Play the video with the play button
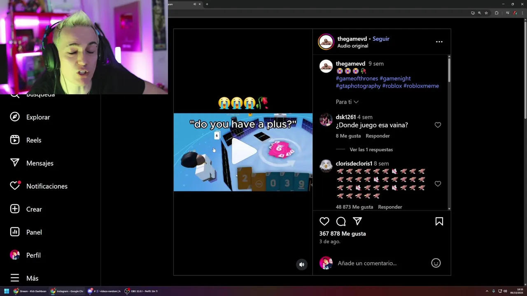This screenshot has width=527, height=296. pyautogui.click(x=243, y=151)
